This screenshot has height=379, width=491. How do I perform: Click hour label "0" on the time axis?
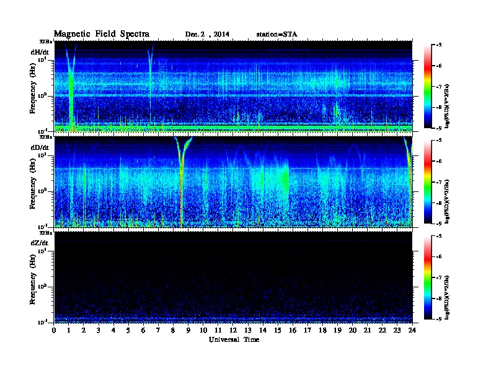[x=54, y=330]
